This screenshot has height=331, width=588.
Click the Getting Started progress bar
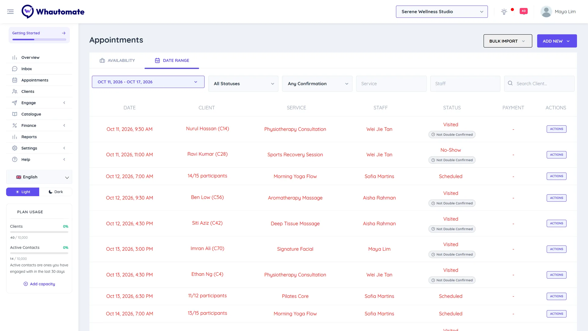(x=39, y=40)
